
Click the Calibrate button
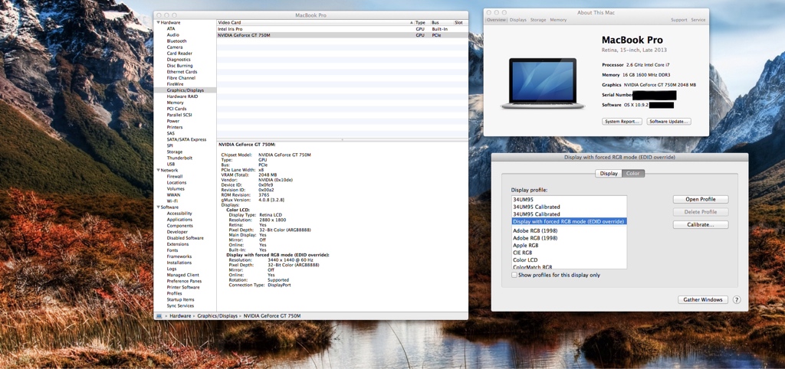coord(701,225)
